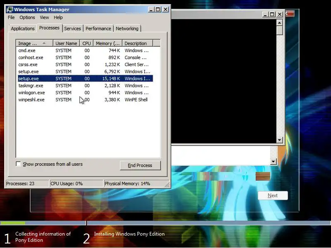Select setup.exe using 6,792 K memory

pos(85,72)
